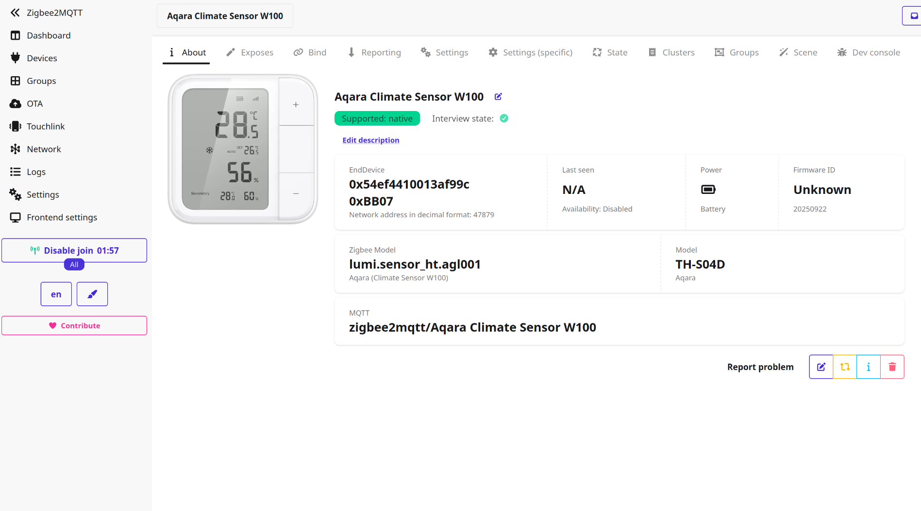Click the network address 0xBB07
921x511 pixels.
pos(371,201)
